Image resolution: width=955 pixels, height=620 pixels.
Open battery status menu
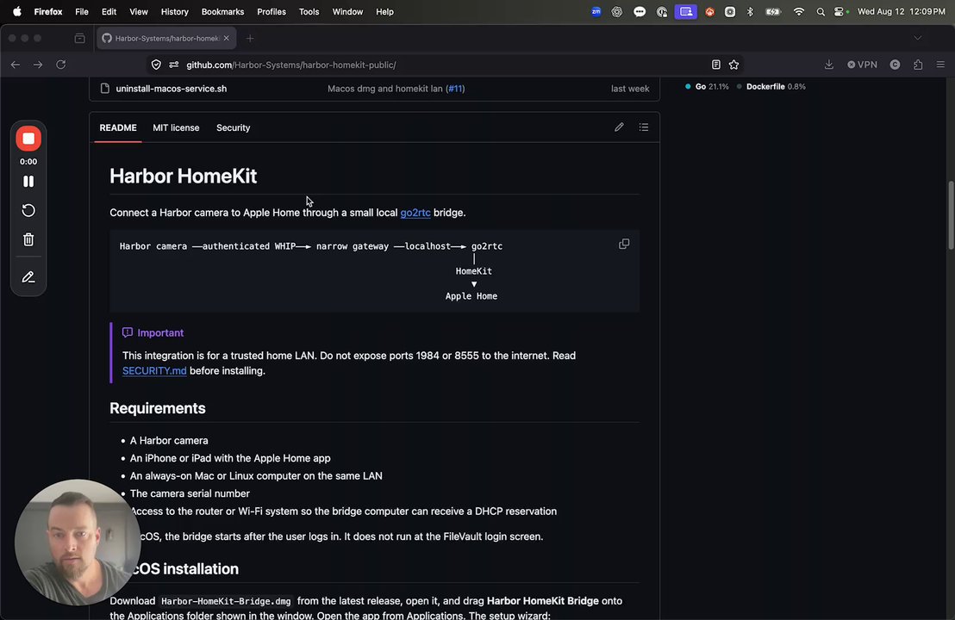click(773, 11)
